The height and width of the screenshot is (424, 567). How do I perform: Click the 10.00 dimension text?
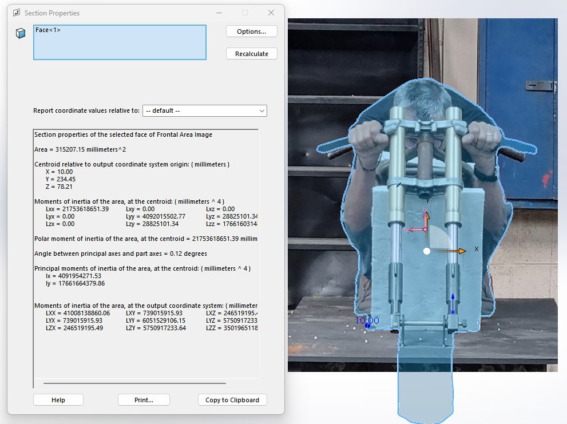[367, 320]
